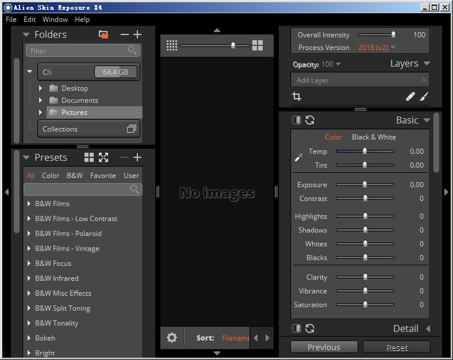Collapse the Basic panel arrow
Viewport: 453px width, 360px height.
427,120
